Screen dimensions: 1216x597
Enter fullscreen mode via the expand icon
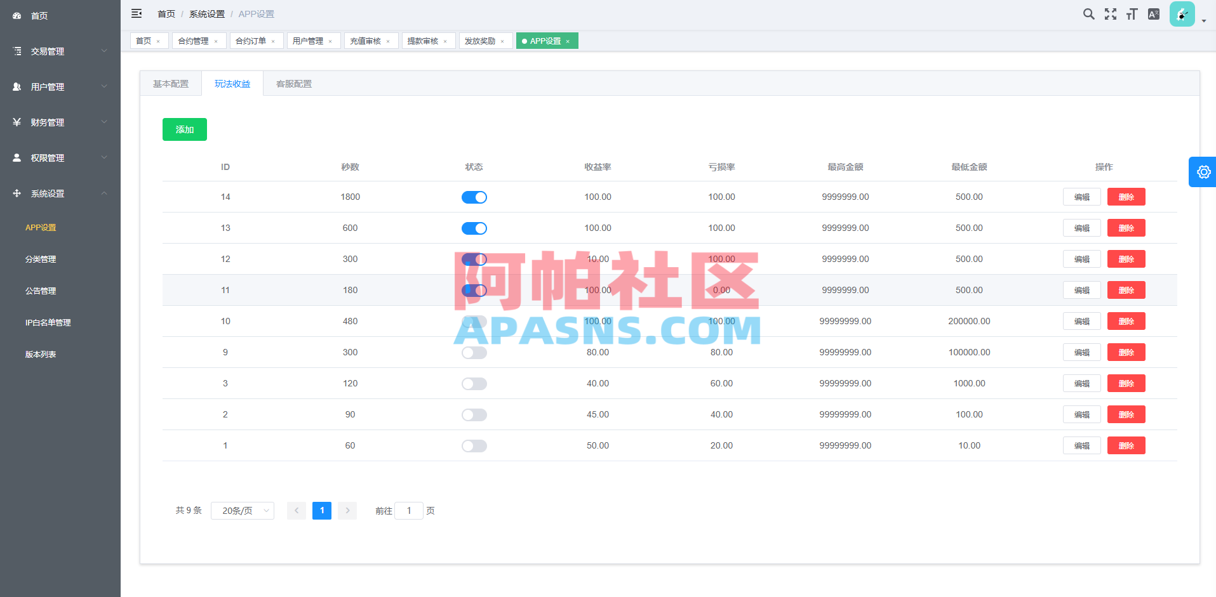click(x=1110, y=13)
